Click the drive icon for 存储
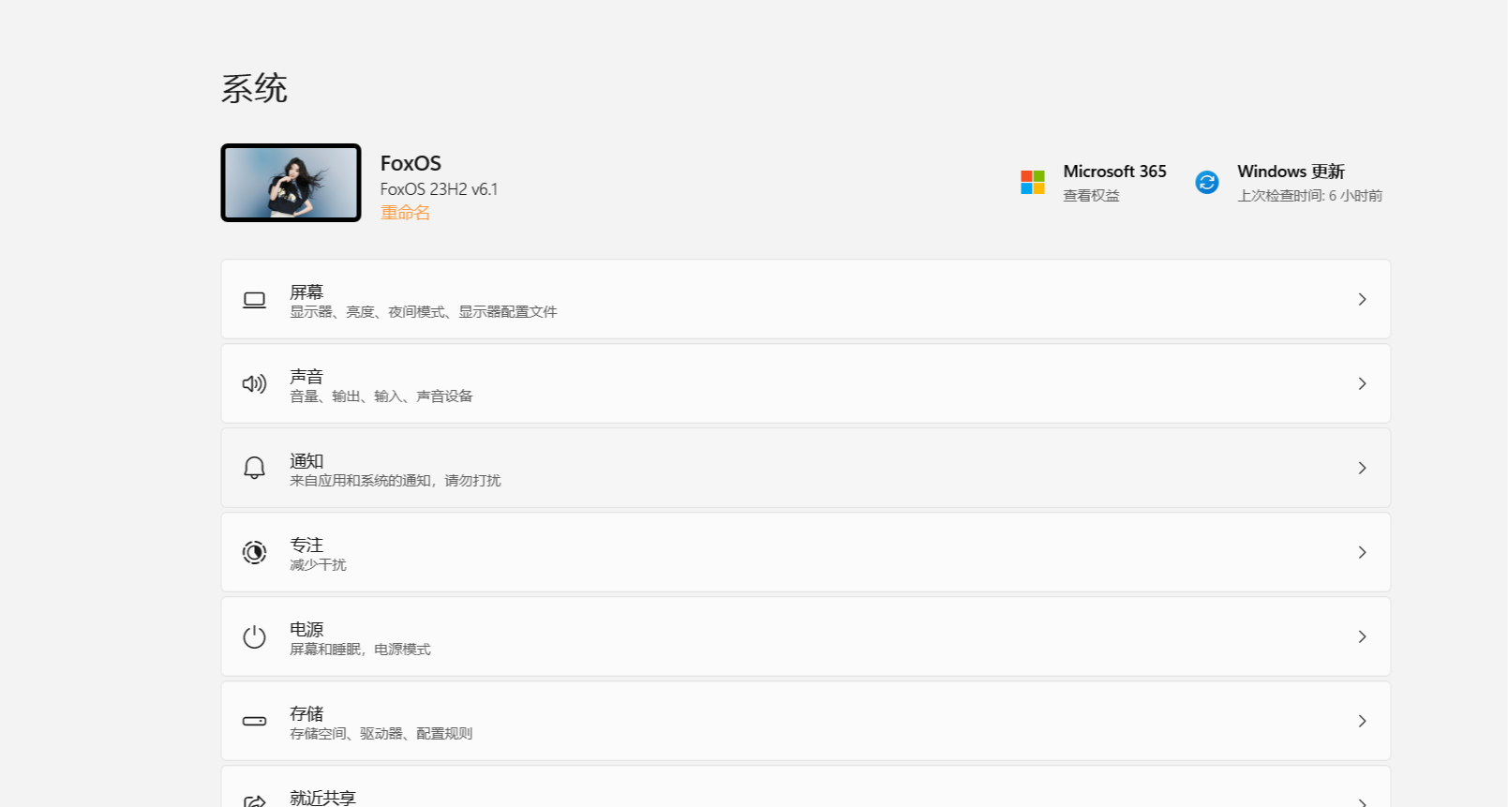This screenshot has height=807, width=1508. 254,721
